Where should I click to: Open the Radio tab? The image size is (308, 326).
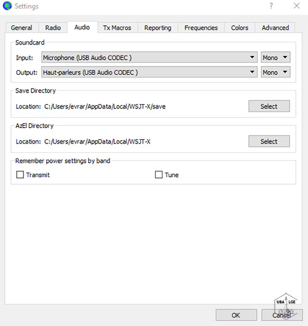click(53, 28)
